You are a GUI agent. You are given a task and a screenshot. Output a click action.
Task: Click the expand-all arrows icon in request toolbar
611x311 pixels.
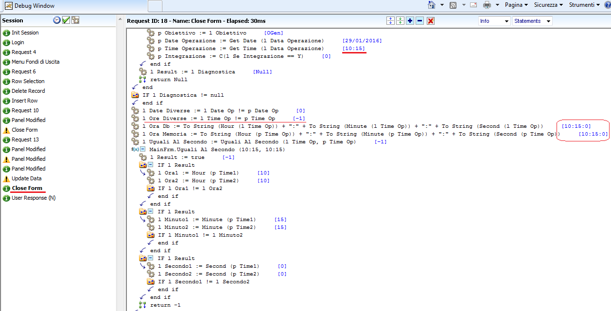[390, 20]
